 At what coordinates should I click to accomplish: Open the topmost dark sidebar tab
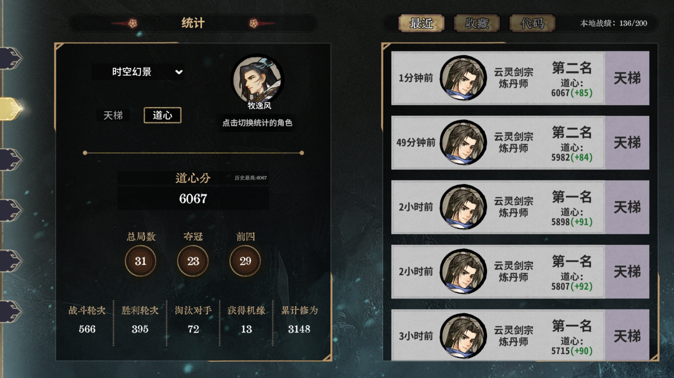[11, 58]
